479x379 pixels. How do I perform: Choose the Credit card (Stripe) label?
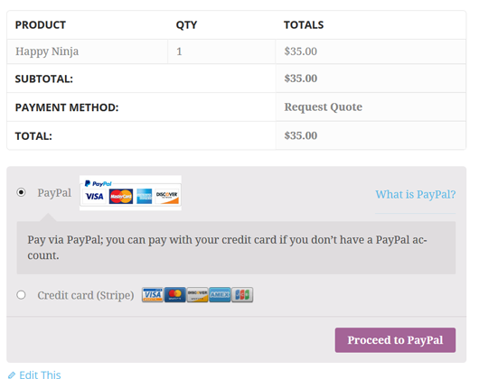[x=86, y=295]
